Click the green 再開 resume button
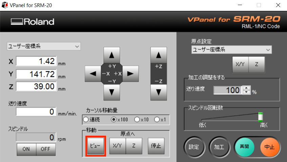The height and width of the screenshot is (162, 287). tap(245, 147)
